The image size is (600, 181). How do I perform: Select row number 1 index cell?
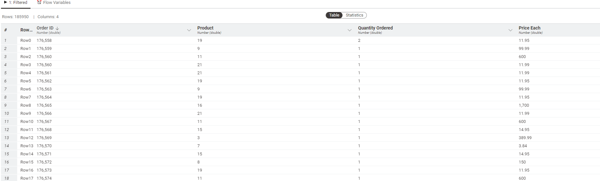[x=6, y=41]
